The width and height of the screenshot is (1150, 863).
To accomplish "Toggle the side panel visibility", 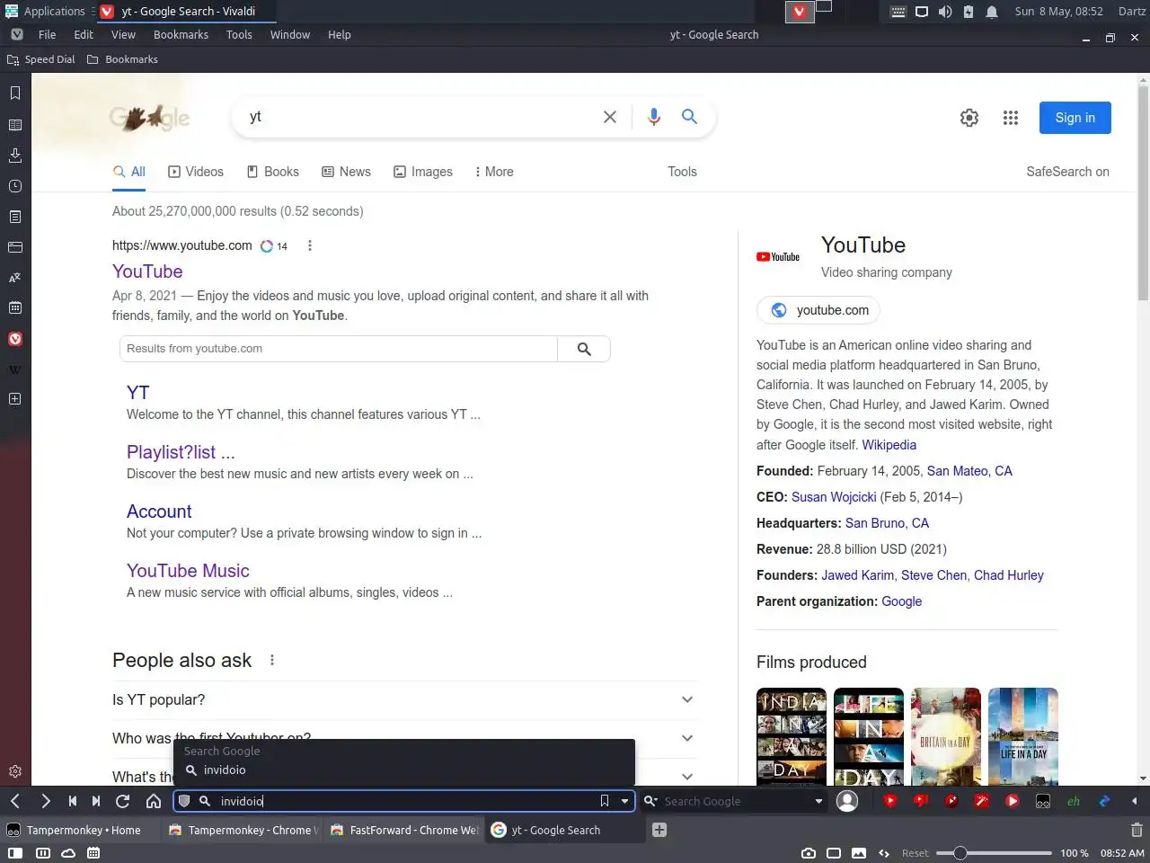I will (15, 853).
